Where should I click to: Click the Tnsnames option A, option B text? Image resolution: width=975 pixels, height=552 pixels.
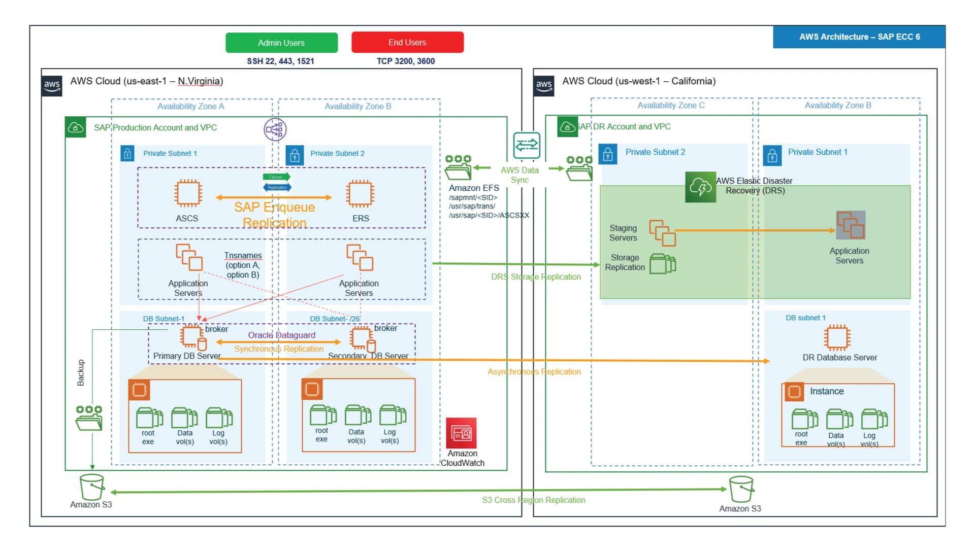243,265
